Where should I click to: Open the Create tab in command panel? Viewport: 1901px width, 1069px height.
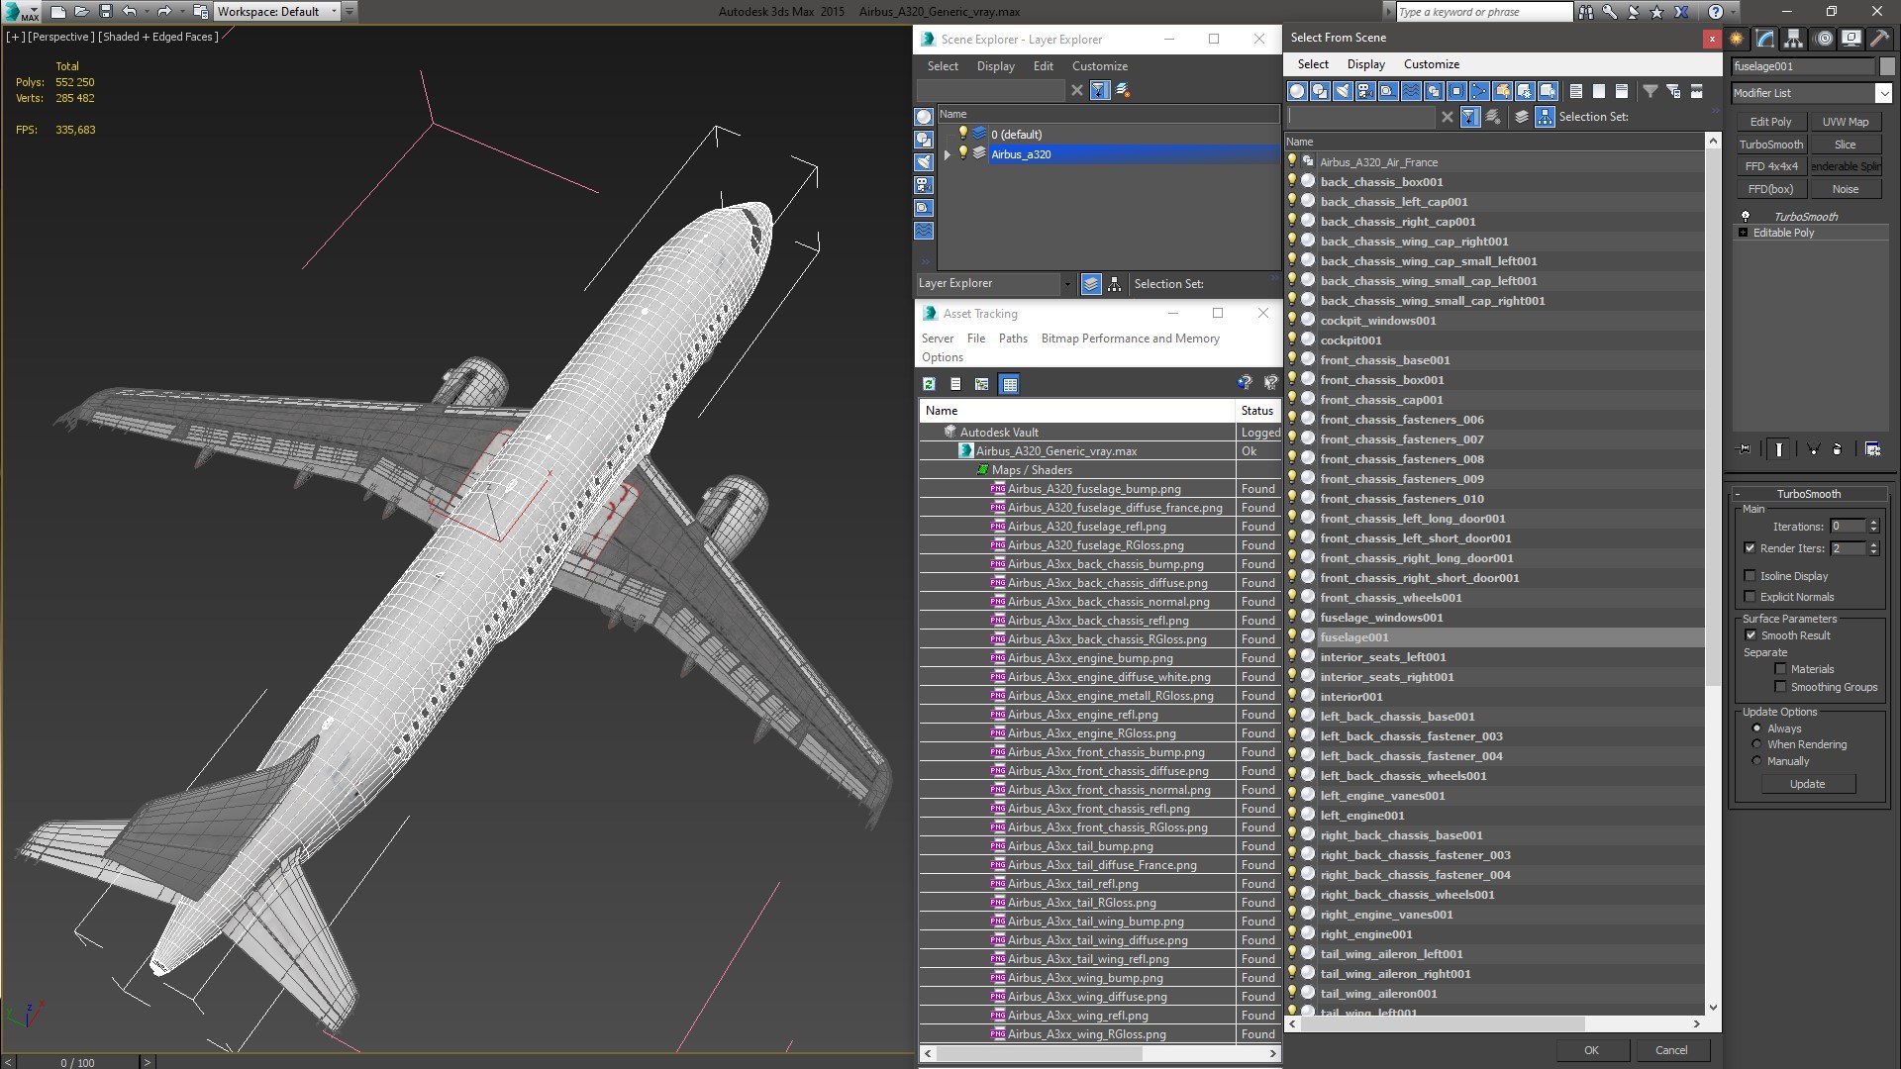[x=1737, y=39]
